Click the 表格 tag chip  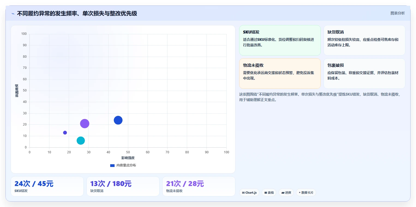[x=269, y=193]
